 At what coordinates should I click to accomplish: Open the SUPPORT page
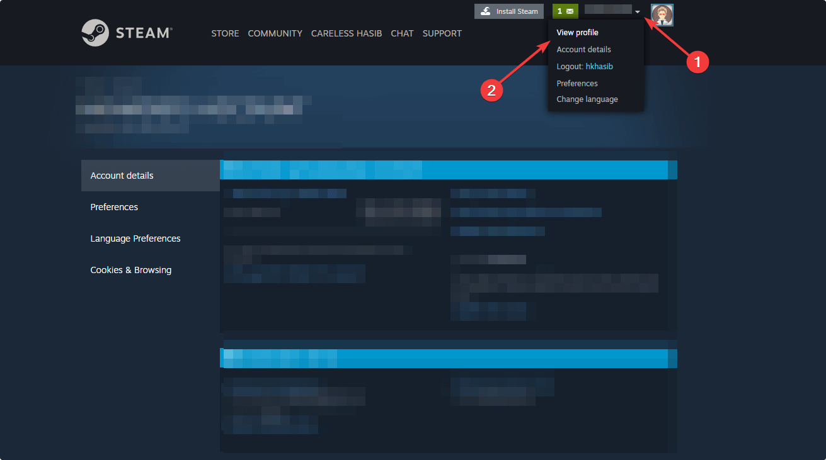(x=442, y=33)
